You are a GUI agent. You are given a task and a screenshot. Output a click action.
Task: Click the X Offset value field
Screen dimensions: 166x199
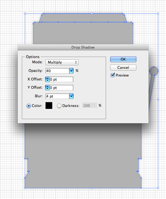coord(61,79)
